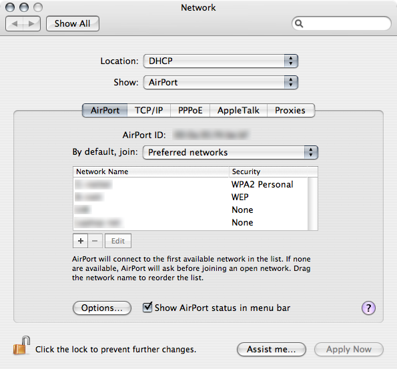Switch to the TCP/IP tab

coord(149,110)
